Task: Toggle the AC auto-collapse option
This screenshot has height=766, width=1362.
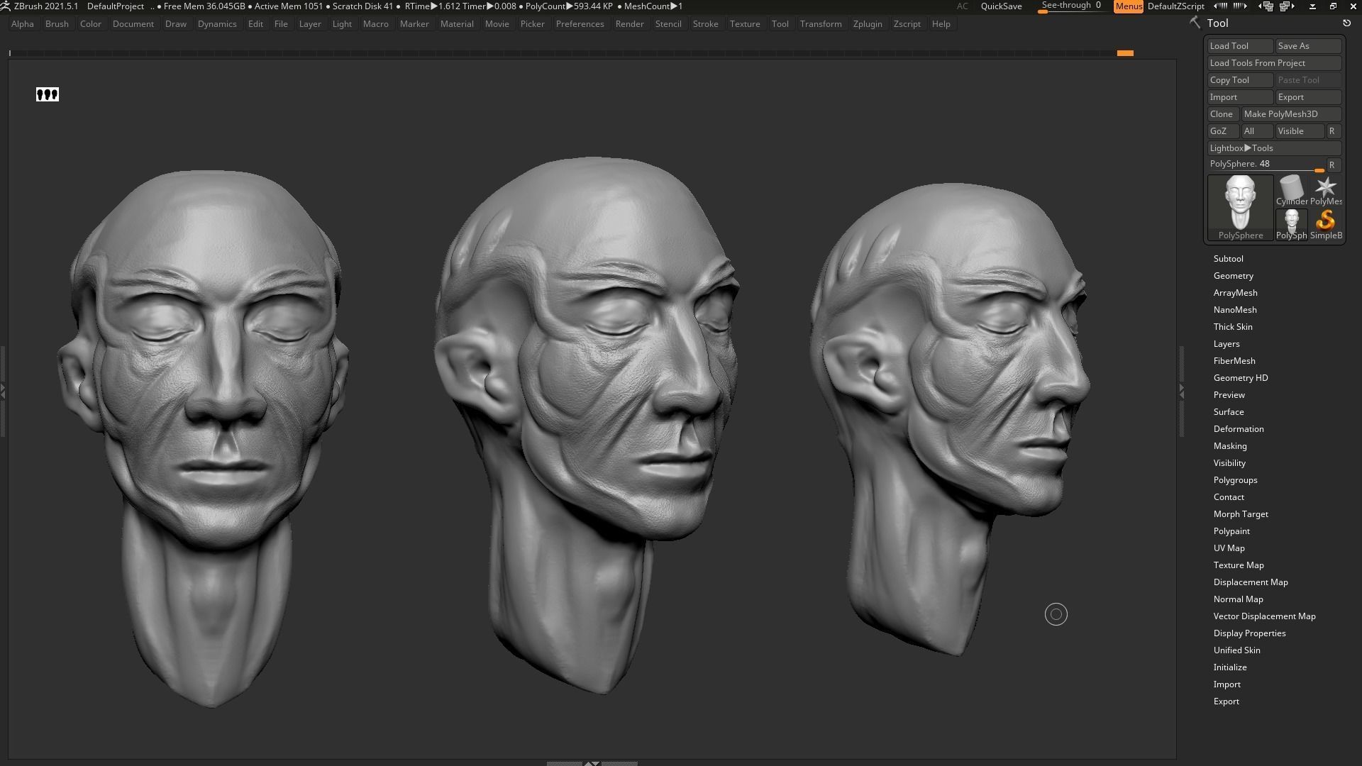Action: [x=962, y=6]
